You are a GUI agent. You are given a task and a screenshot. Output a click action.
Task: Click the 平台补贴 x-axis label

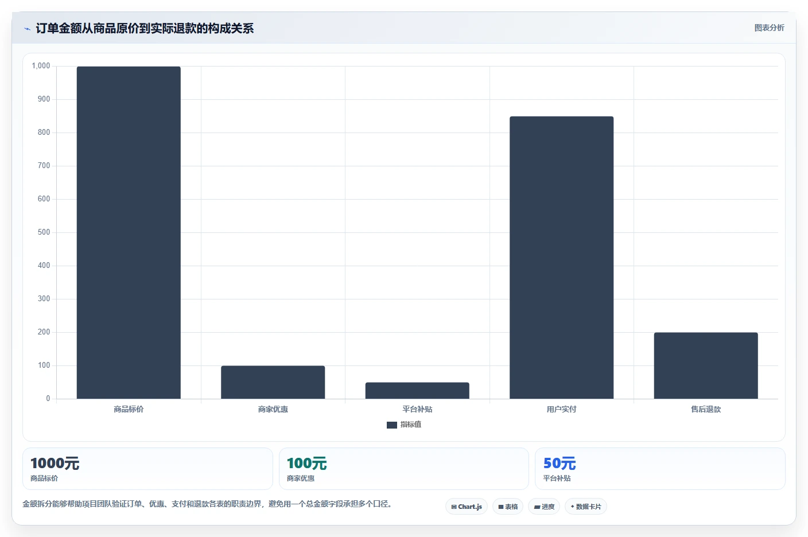(x=417, y=409)
